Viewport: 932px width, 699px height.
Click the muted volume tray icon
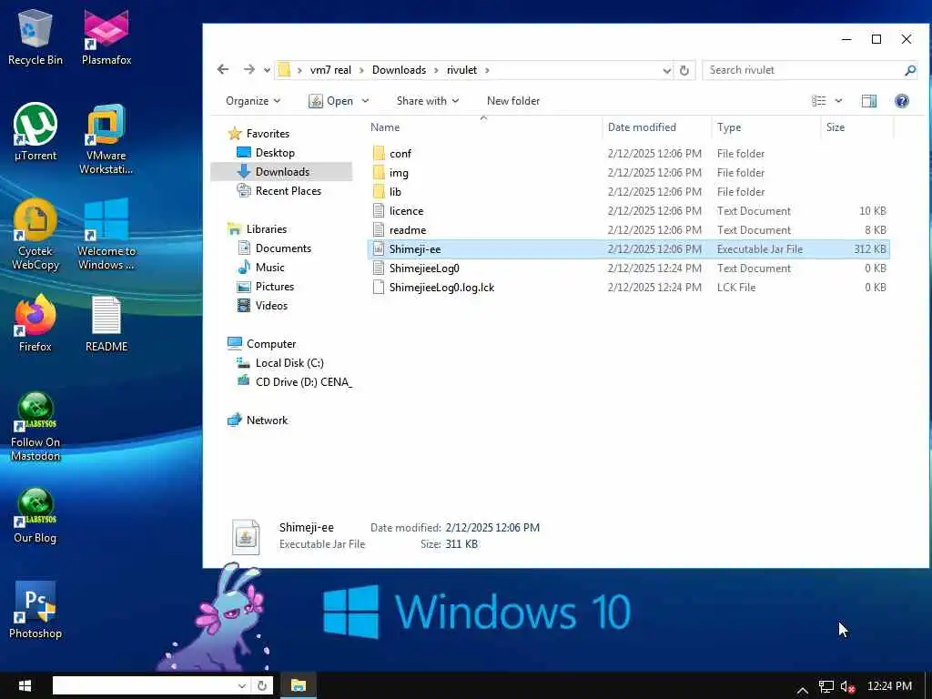[x=847, y=686]
